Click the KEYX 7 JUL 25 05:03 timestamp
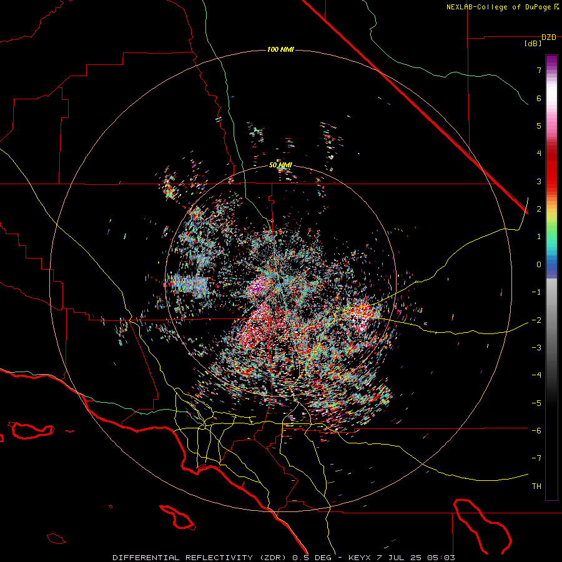Viewport: 562px width, 562px height. click(402, 558)
